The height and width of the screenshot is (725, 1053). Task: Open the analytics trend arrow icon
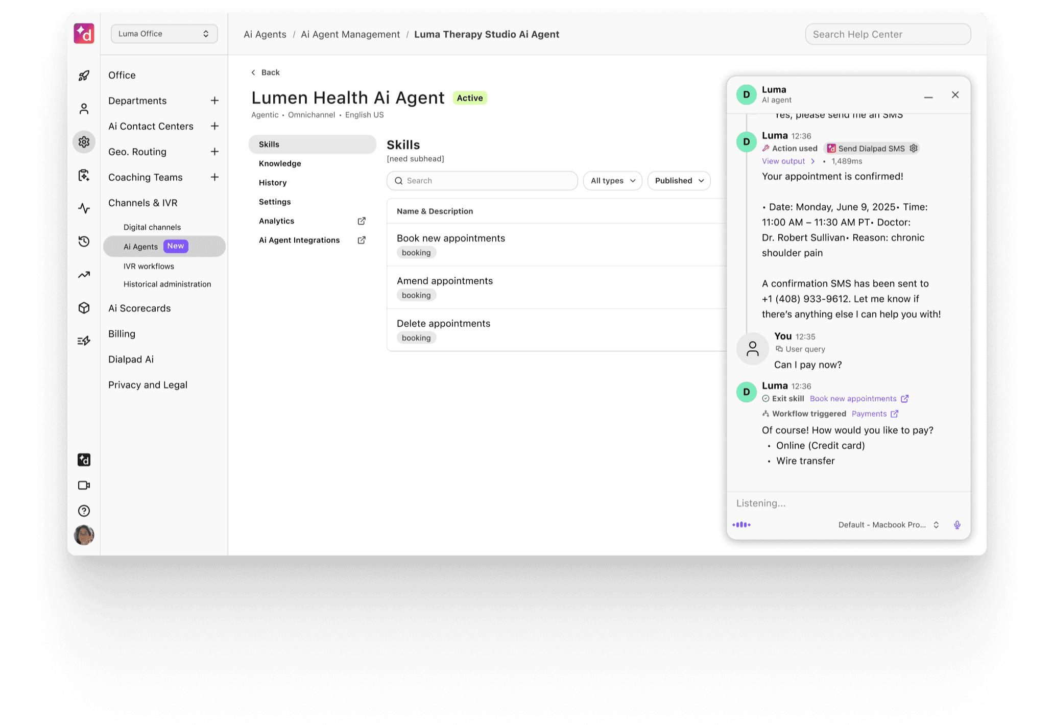(x=84, y=275)
